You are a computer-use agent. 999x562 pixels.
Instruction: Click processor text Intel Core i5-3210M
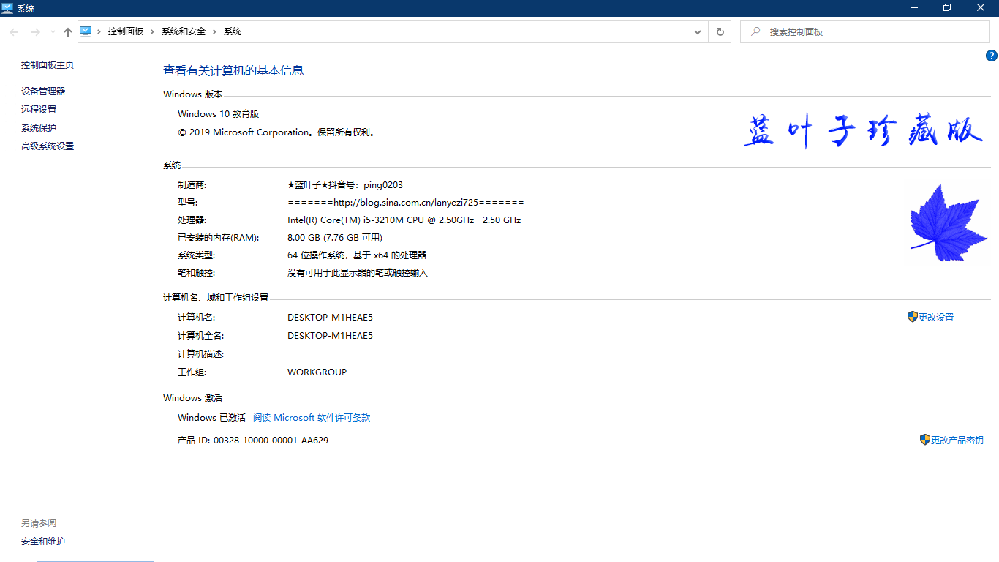coord(404,220)
